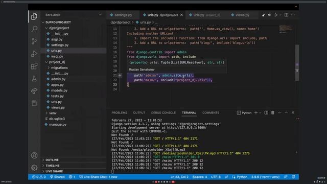Viewport: 327px width, 184px height.
Task: Open Live Share view in activity bar
Action: click(x=34, y=91)
